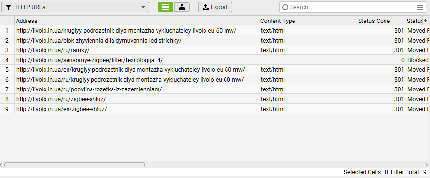Click the scroll left arrow
Screen dimensions: 430x178
coord(1,165)
